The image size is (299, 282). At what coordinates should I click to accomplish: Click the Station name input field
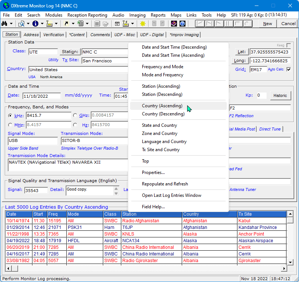click(x=105, y=52)
